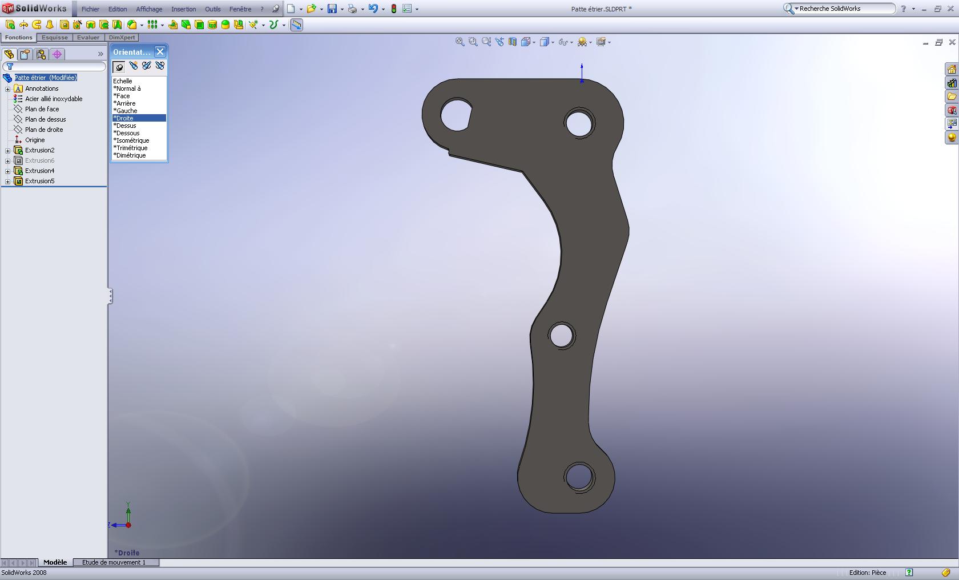Click the Reference Geometry tool icon
Screen dimensions: 959x580
click(253, 25)
